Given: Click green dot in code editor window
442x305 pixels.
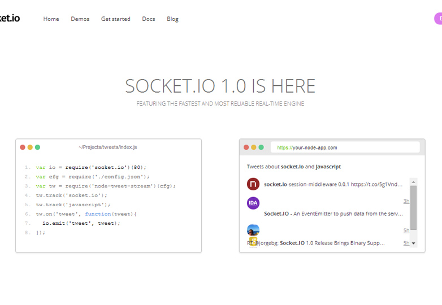Looking at the screenshot, I should click(37, 147).
